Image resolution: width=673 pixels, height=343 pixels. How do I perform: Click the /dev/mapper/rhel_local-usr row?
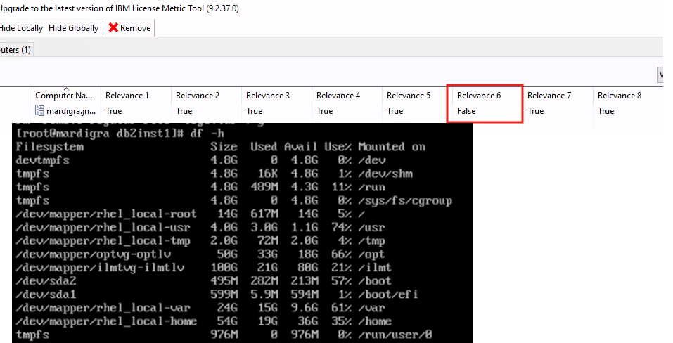click(200, 227)
